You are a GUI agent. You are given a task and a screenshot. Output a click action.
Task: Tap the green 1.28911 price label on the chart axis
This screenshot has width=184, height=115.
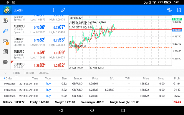(x=177, y=19)
